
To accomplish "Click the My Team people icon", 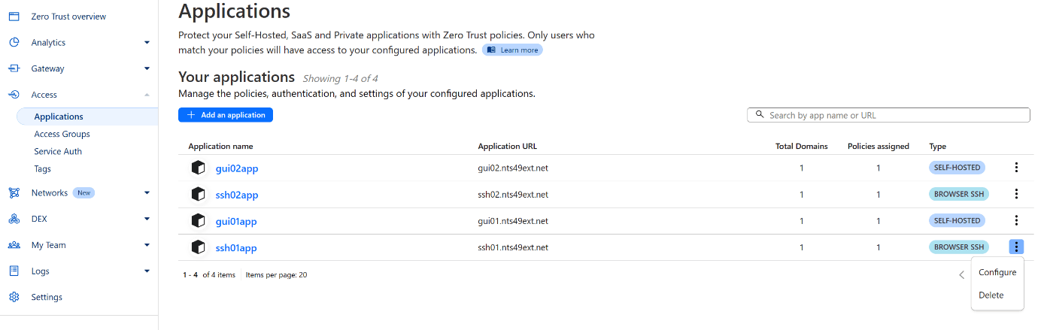I will (14, 245).
